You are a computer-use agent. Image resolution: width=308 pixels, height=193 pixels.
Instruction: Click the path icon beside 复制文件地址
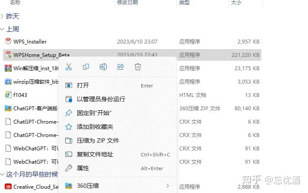(69, 154)
